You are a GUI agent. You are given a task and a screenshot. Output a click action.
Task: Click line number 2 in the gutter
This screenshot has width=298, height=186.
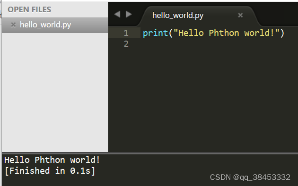pyautogui.click(x=126, y=44)
